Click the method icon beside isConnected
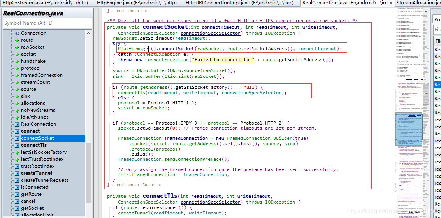The height and width of the screenshot is (218, 441). click(x=17, y=187)
